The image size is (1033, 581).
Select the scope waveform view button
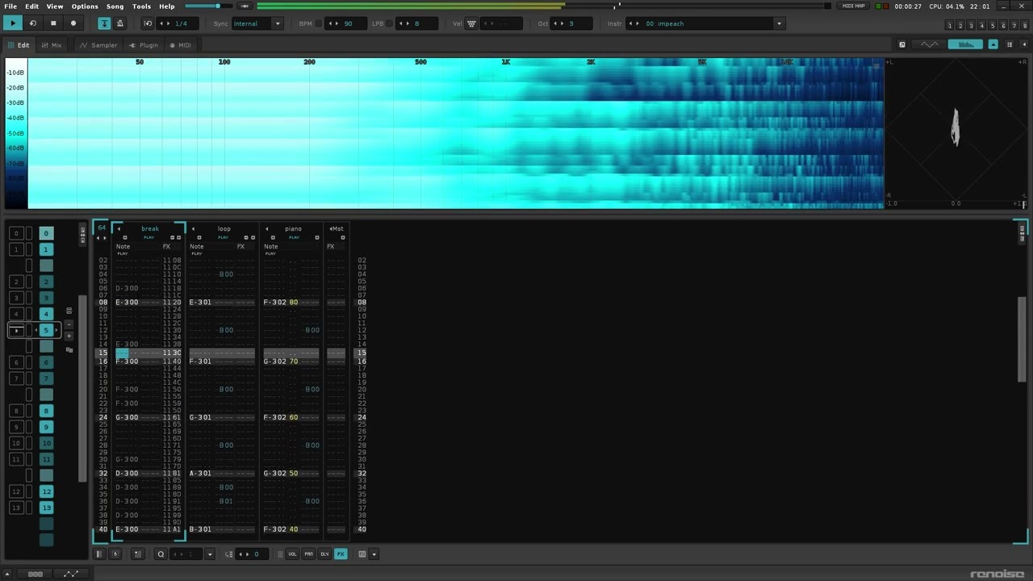930,44
